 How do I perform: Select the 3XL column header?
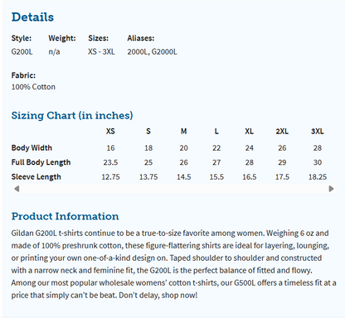(318, 131)
